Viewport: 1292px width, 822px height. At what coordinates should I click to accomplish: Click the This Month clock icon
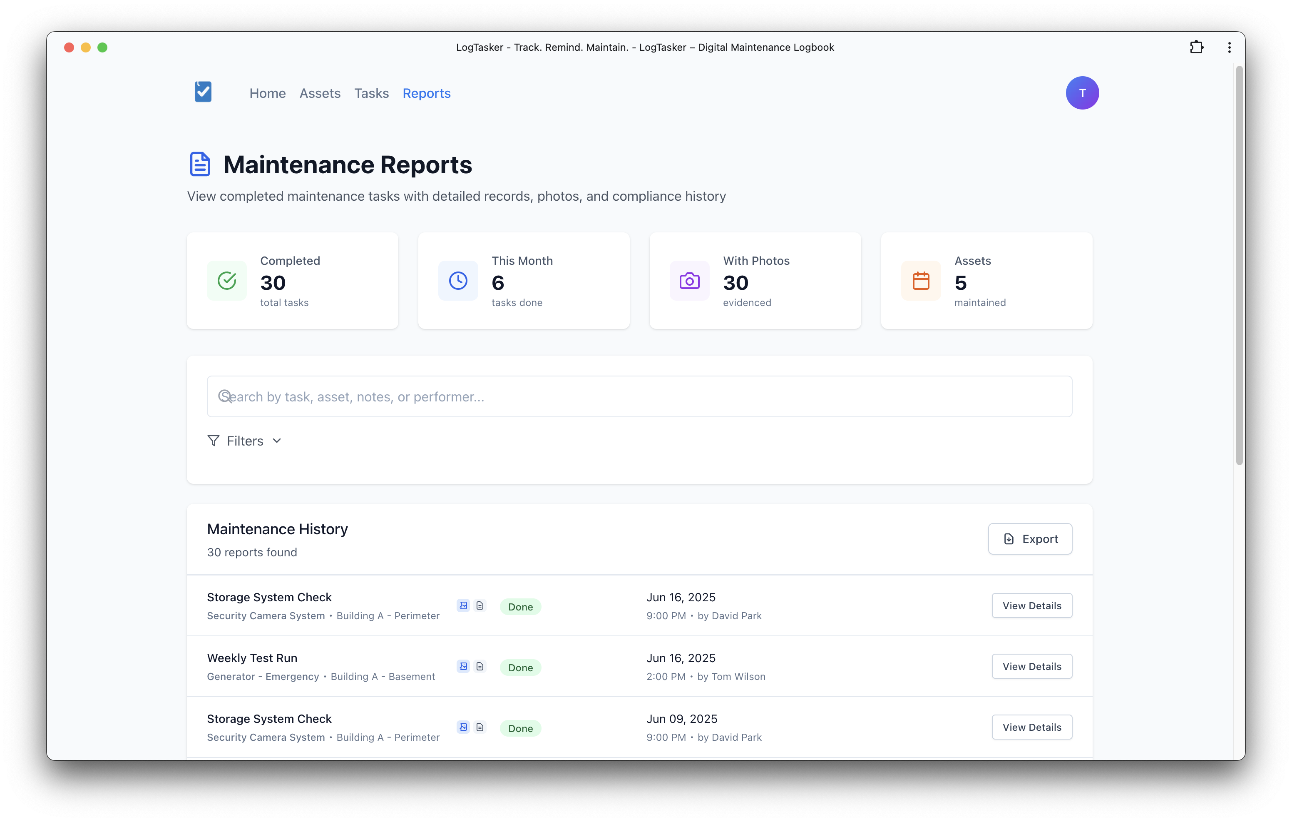point(458,280)
